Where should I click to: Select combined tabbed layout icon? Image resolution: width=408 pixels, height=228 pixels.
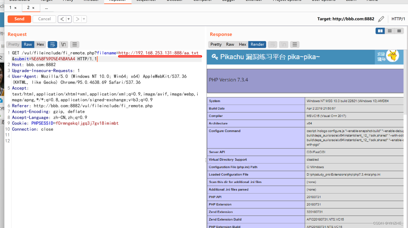[399, 31]
